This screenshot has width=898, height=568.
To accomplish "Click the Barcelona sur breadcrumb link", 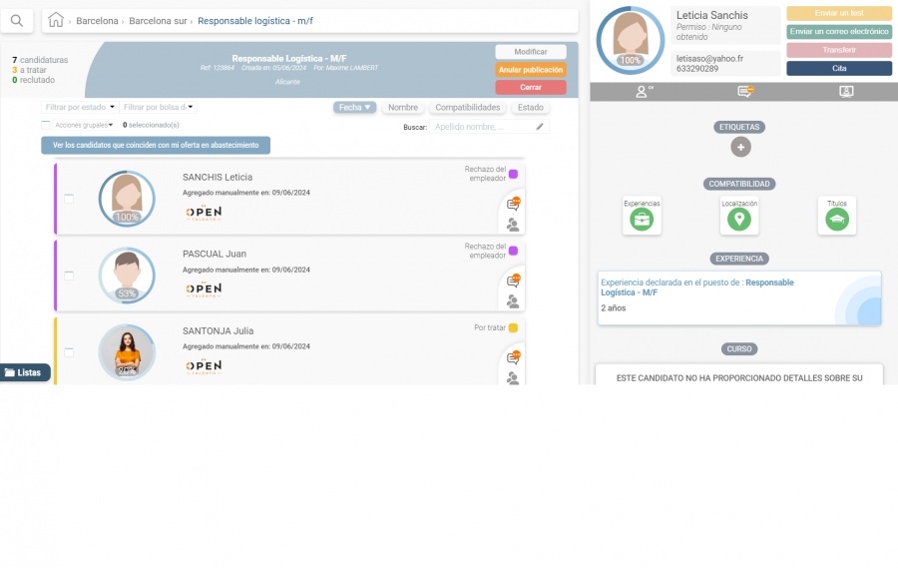I will pos(158,21).
